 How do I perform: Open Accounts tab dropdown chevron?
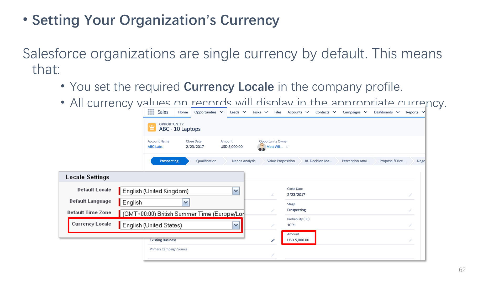coord(307,112)
